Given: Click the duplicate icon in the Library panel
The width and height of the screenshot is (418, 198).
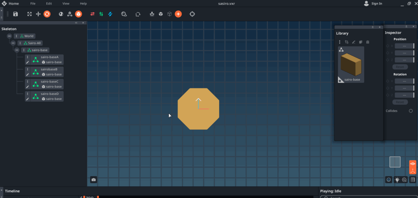Looking at the screenshot, I should tap(361, 42).
